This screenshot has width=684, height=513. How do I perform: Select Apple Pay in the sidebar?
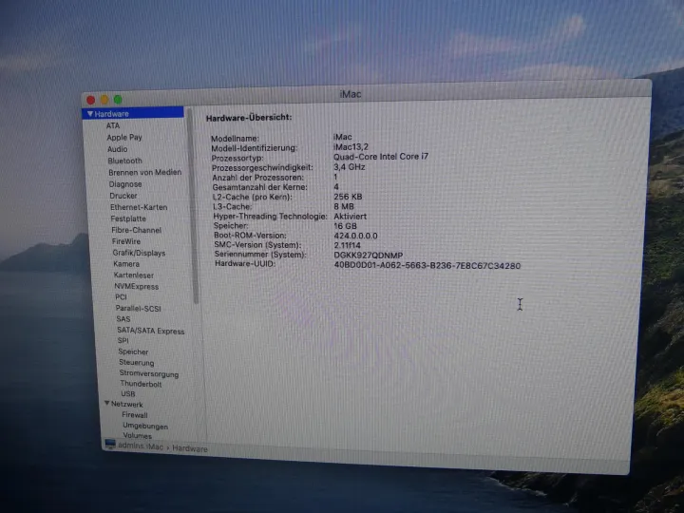(124, 138)
